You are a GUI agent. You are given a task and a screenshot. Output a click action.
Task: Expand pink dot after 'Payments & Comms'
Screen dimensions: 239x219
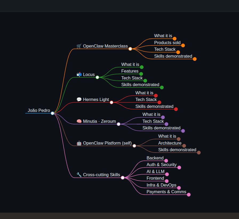pyautogui.click(x=189, y=195)
